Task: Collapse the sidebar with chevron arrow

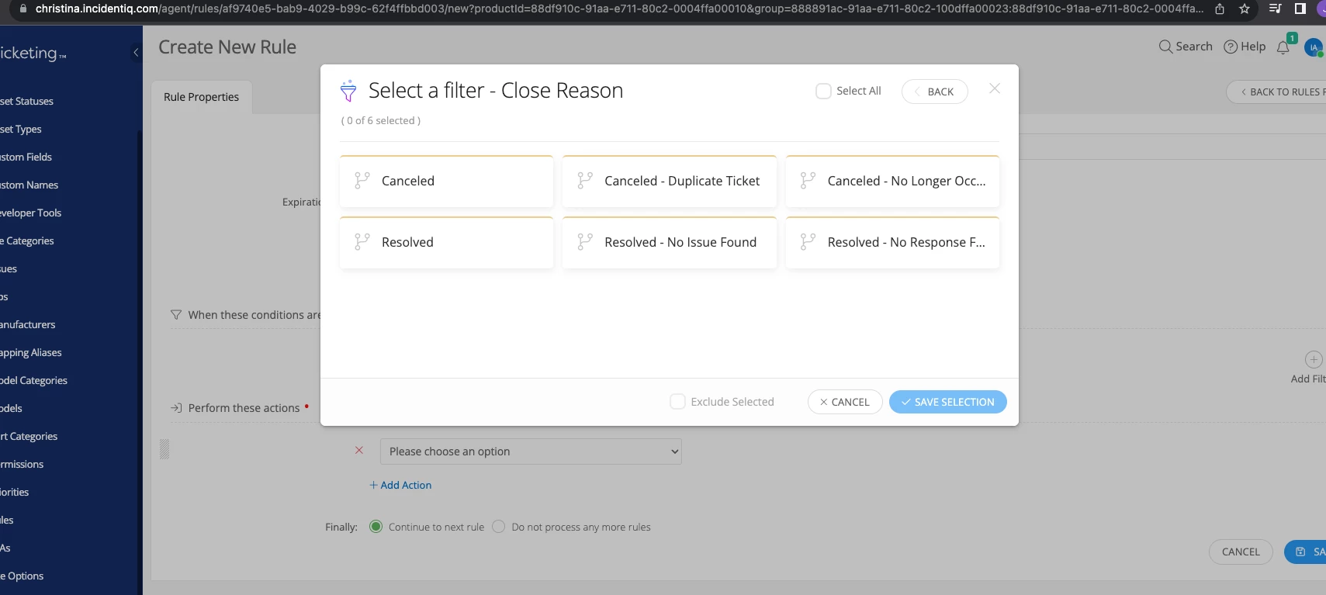Action: click(x=136, y=53)
